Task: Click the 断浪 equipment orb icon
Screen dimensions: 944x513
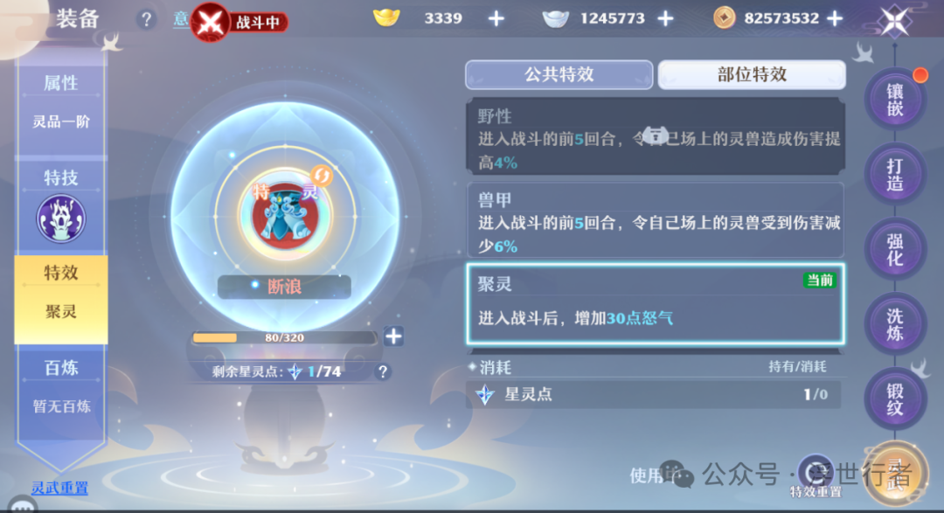Action: [285, 217]
